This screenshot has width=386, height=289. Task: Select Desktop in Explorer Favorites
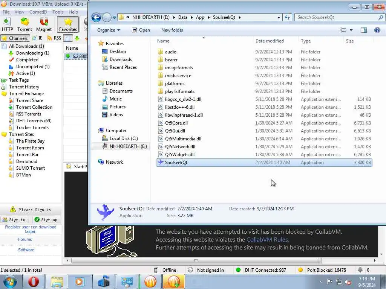pos(118,52)
